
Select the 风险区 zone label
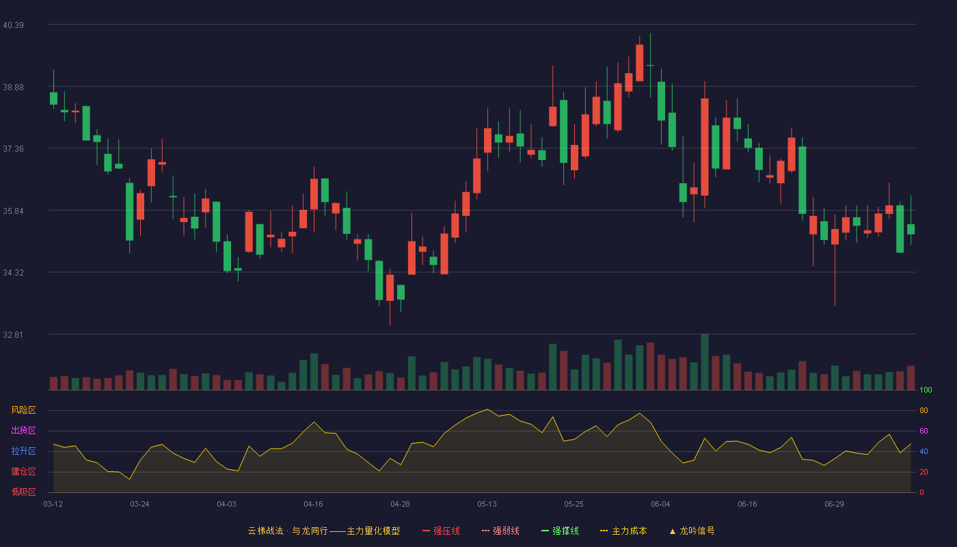point(24,410)
